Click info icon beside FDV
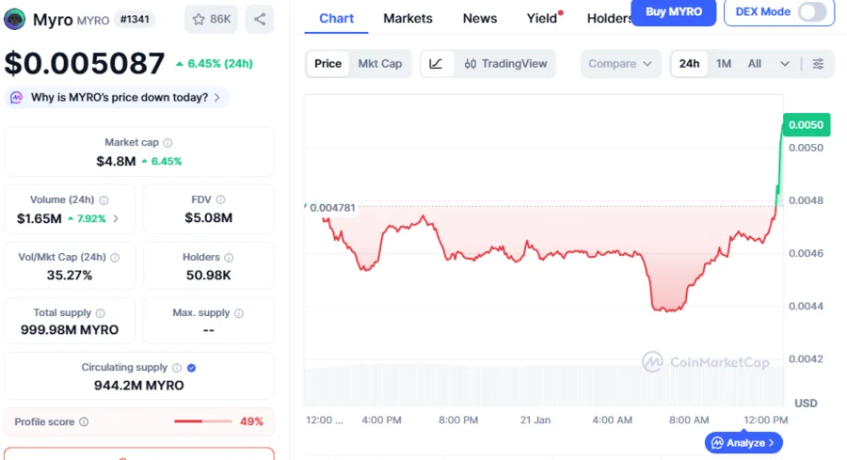 click(x=221, y=199)
